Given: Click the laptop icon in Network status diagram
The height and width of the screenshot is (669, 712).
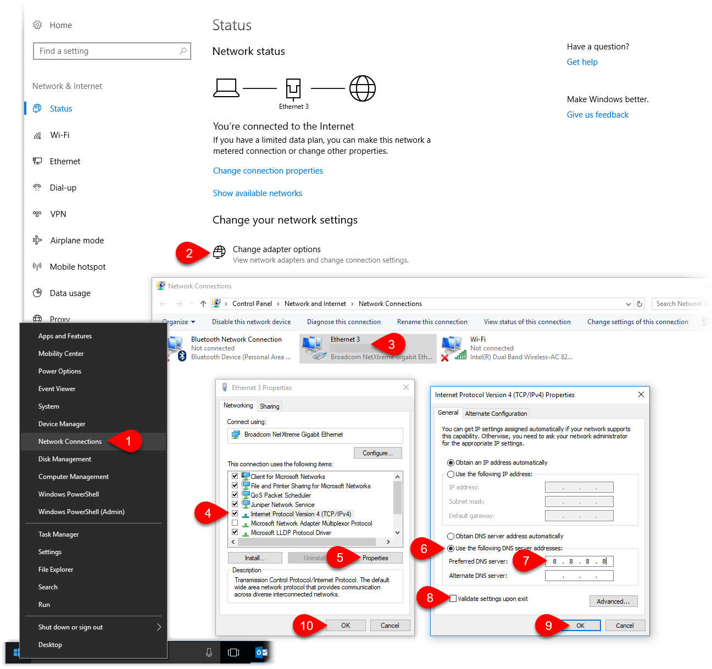Looking at the screenshot, I should tap(226, 88).
